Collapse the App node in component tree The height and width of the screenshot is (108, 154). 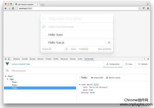click(x=8, y=79)
